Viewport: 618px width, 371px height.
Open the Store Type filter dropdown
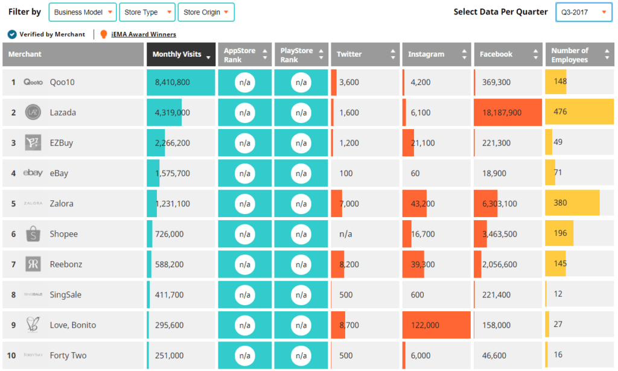click(x=147, y=12)
